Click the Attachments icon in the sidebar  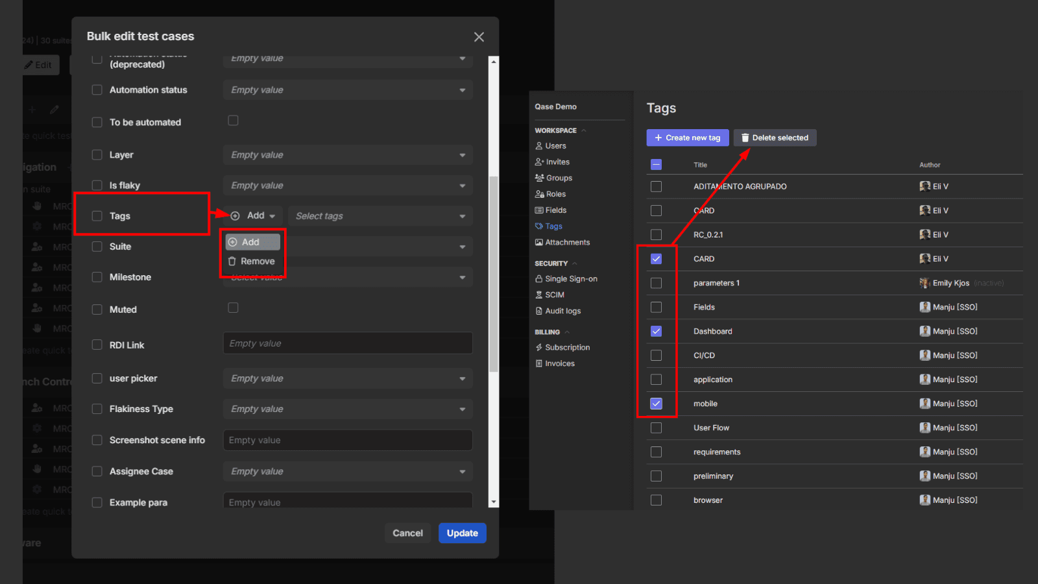(x=539, y=243)
